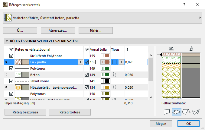This screenshot has width=205, height=130.
Task: Edit thickness value 0,020 for Fa - padló
Action: coord(136,62)
